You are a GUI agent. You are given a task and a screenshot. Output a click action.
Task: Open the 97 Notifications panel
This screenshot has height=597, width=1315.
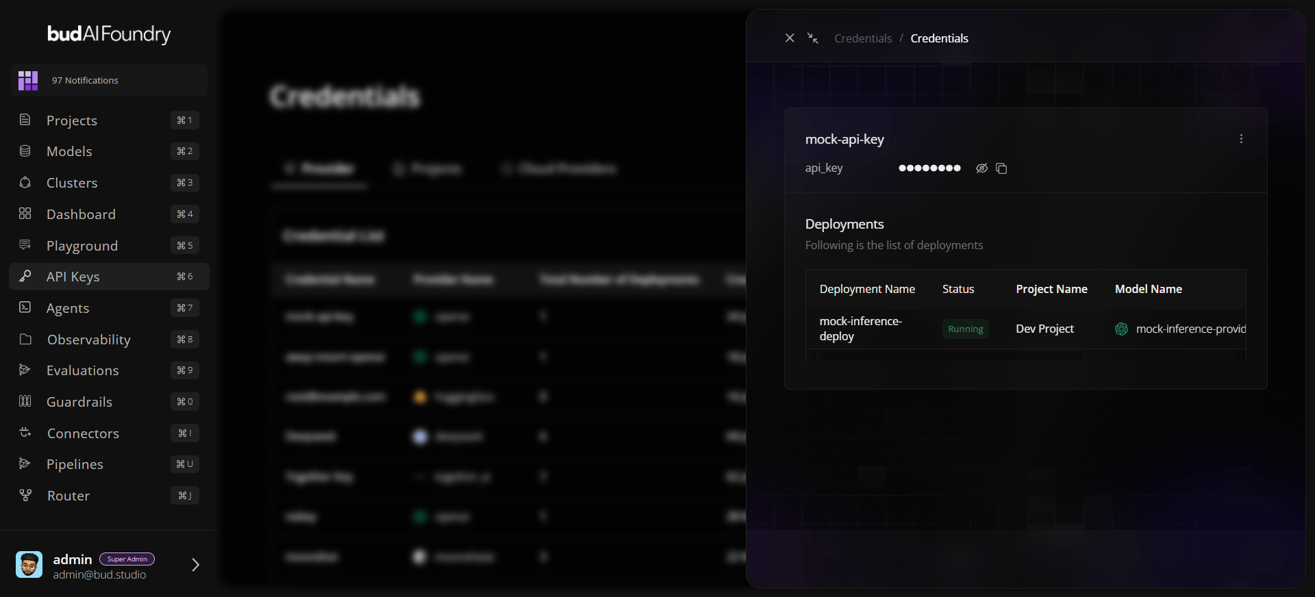[x=109, y=81]
